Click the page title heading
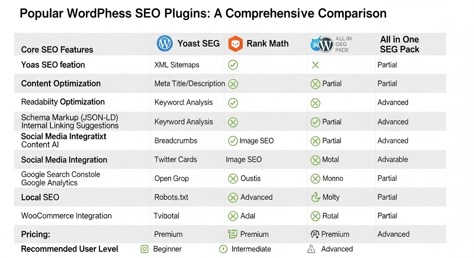 pyautogui.click(x=203, y=13)
